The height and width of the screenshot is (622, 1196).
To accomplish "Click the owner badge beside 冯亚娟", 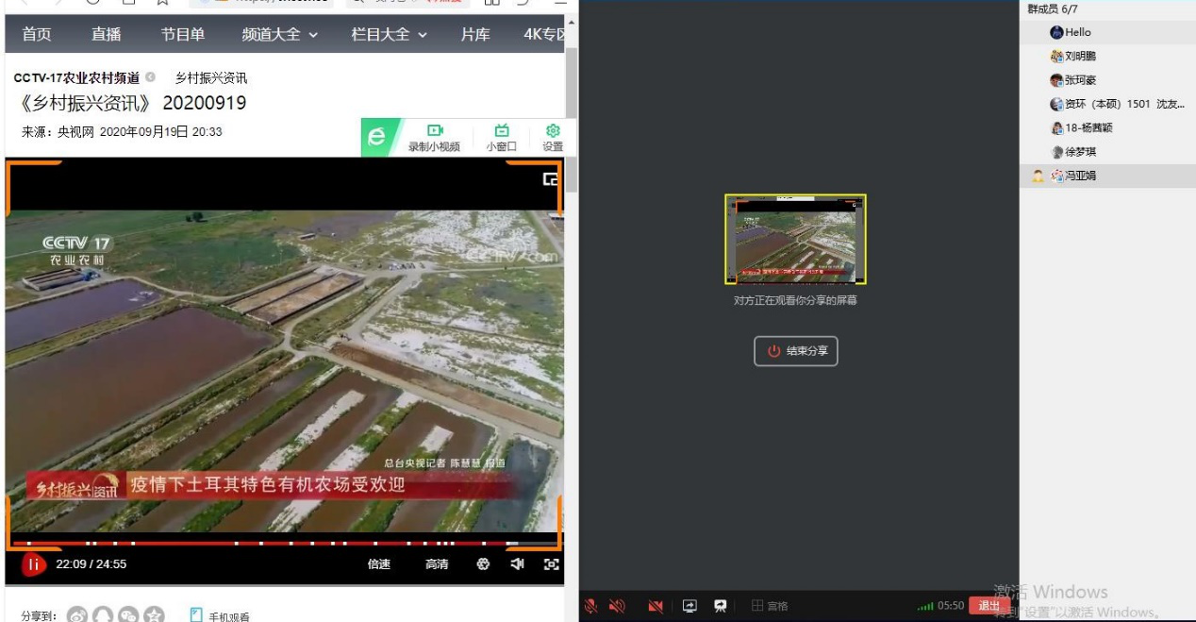I will pyautogui.click(x=1038, y=176).
